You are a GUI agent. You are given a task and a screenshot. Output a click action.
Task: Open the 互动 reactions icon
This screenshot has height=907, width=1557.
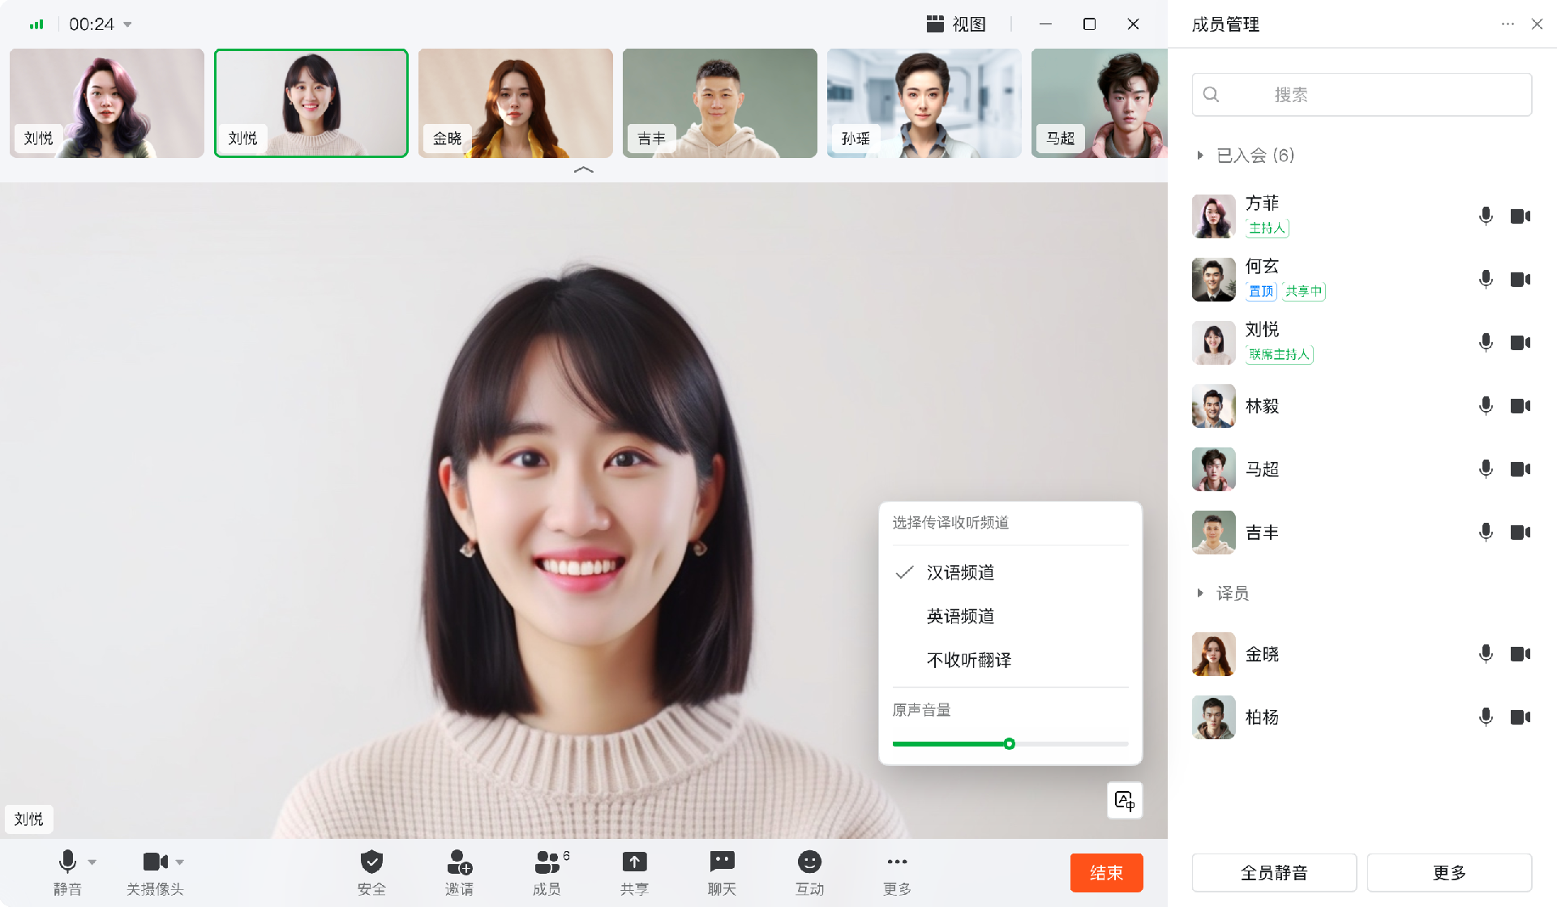point(809,862)
